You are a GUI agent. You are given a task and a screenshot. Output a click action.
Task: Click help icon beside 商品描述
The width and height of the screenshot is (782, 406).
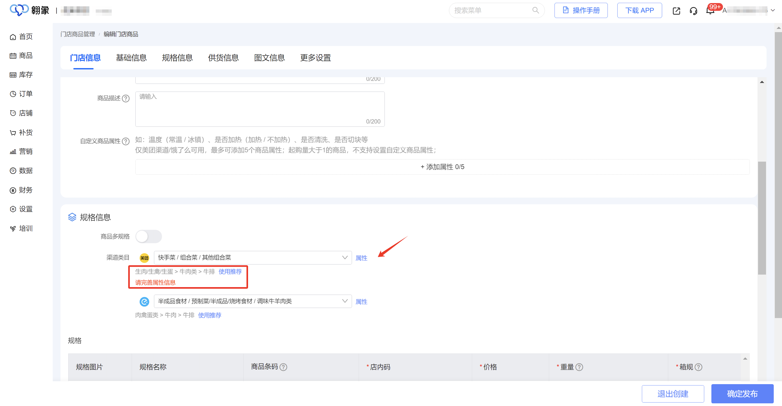pyautogui.click(x=126, y=98)
